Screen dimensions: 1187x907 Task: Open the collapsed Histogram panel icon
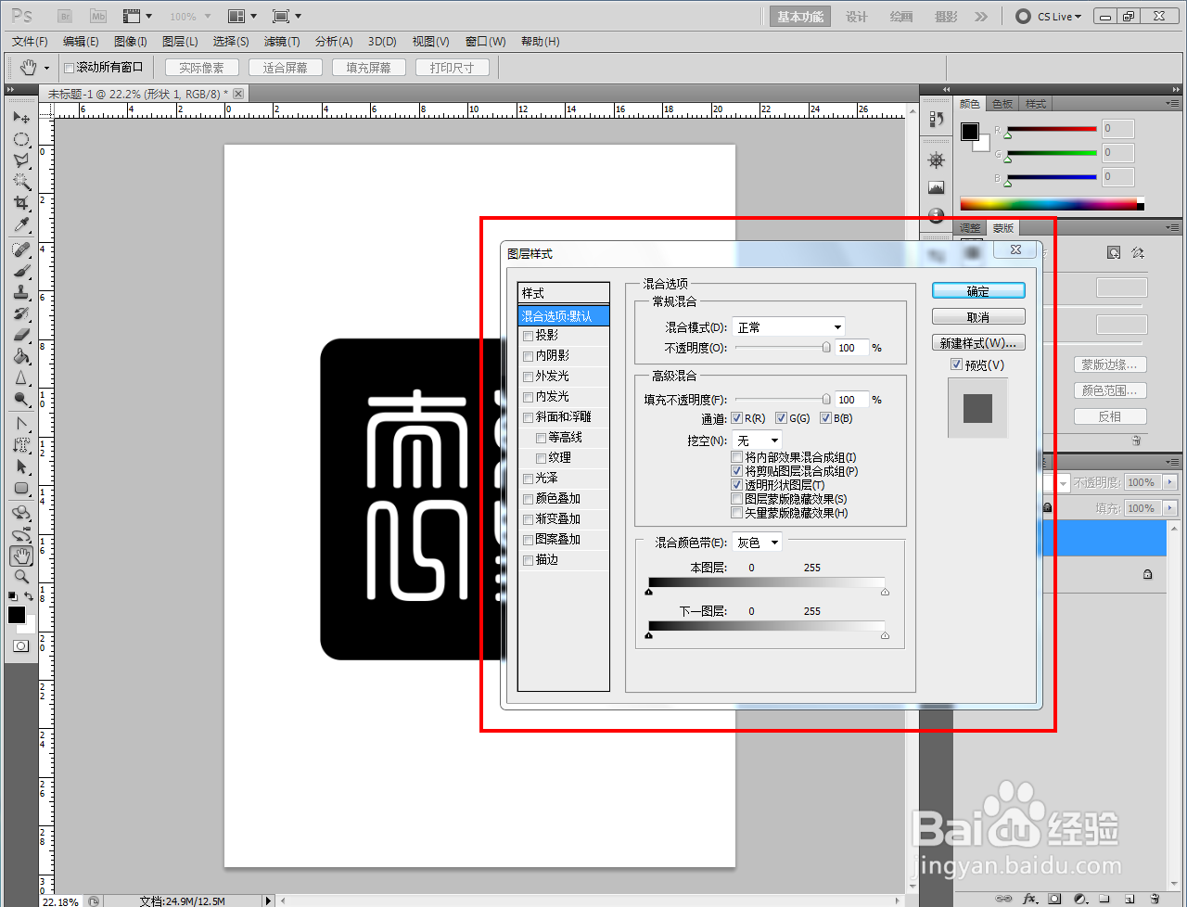coord(936,188)
